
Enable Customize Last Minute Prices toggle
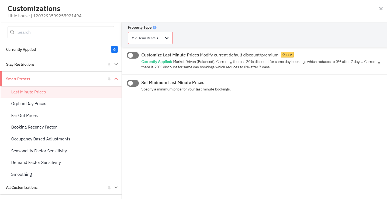133,55
